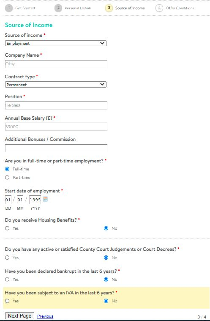210x321 pixels.
Task: Open the start date calendar picker icon
Action: pyautogui.click(x=45, y=199)
